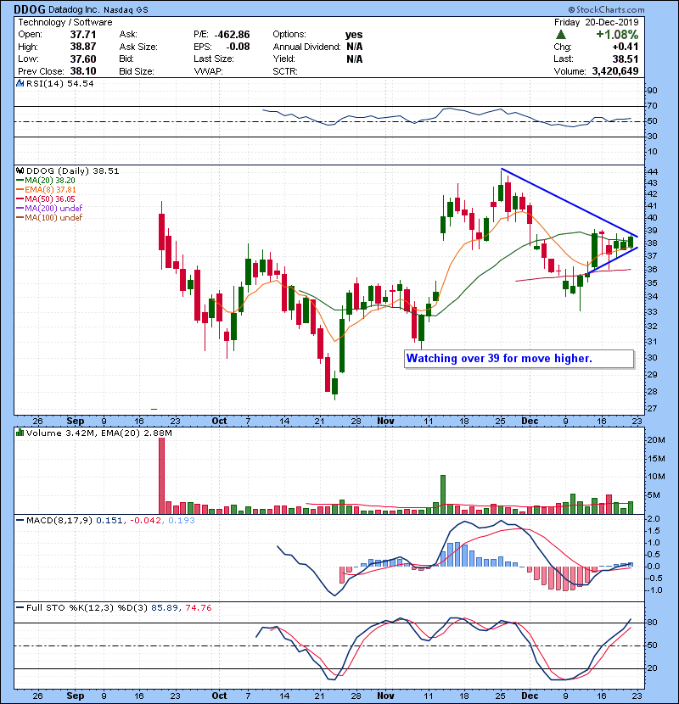This screenshot has width=679, height=704.
Task: Click the Technology / Software sector label
Action: (x=65, y=22)
